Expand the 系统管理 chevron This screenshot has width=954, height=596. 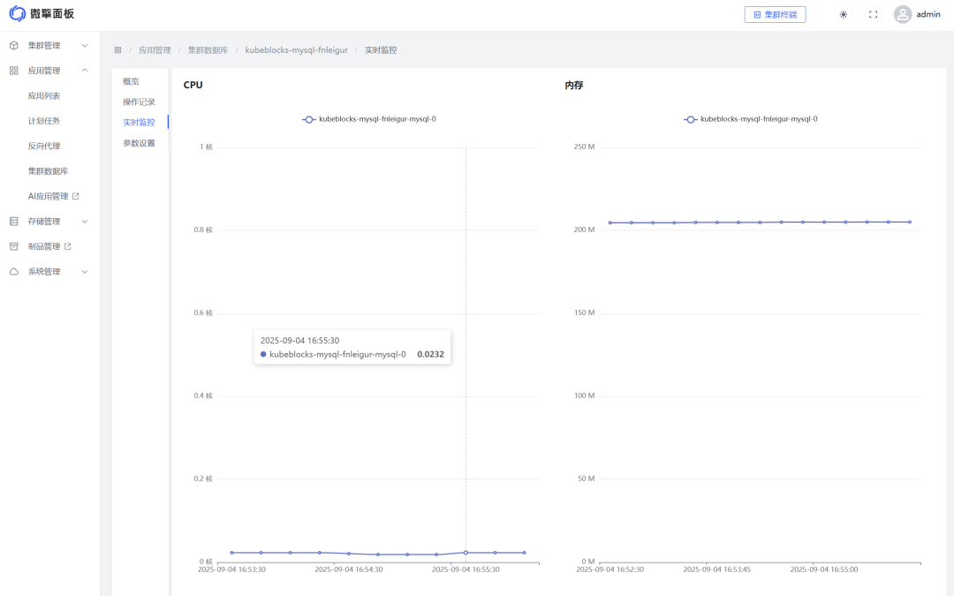(85, 272)
